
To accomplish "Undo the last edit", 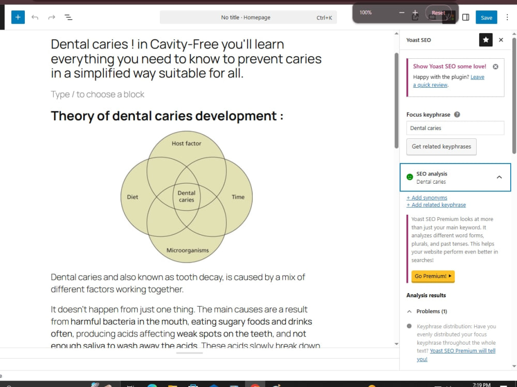I will click(x=35, y=17).
